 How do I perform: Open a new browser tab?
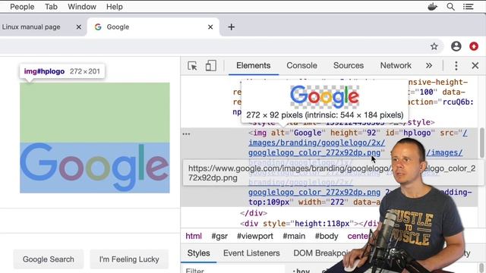point(231,27)
